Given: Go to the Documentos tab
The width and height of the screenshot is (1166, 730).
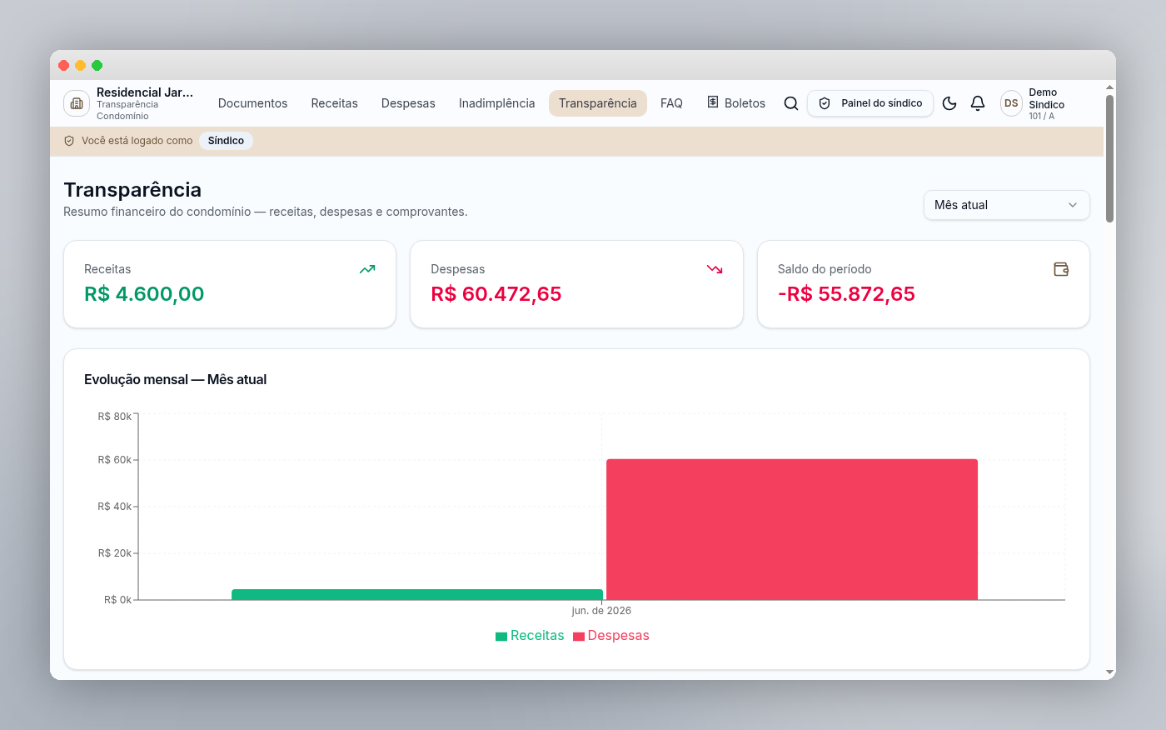Looking at the screenshot, I should 252,103.
